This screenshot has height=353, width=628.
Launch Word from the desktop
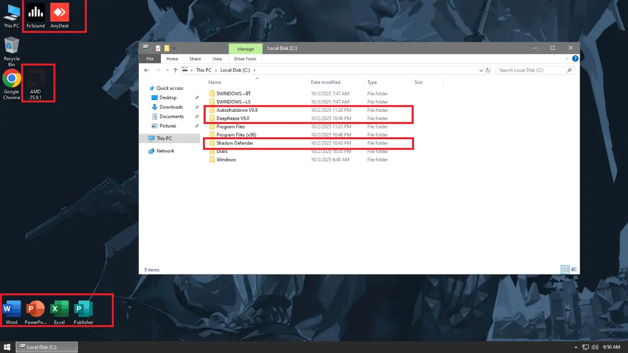click(x=11, y=312)
